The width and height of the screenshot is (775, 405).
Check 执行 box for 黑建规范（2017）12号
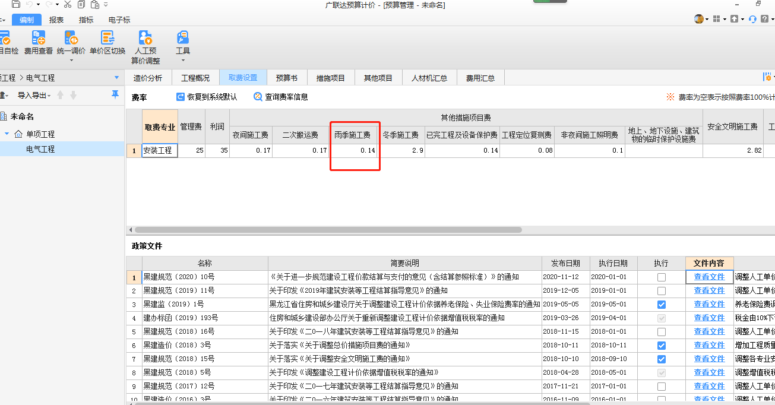click(662, 387)
